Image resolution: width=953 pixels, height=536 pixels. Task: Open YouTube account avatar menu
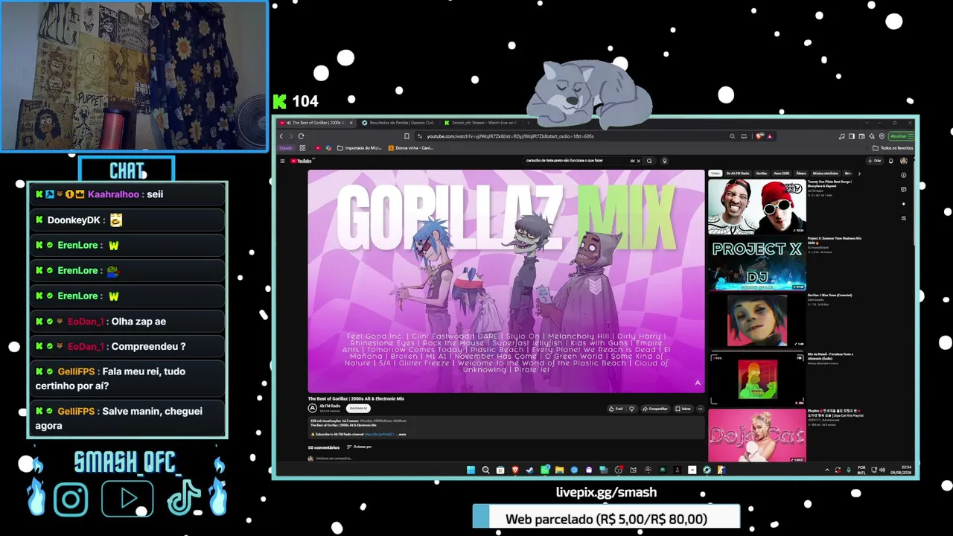[904, 161]
